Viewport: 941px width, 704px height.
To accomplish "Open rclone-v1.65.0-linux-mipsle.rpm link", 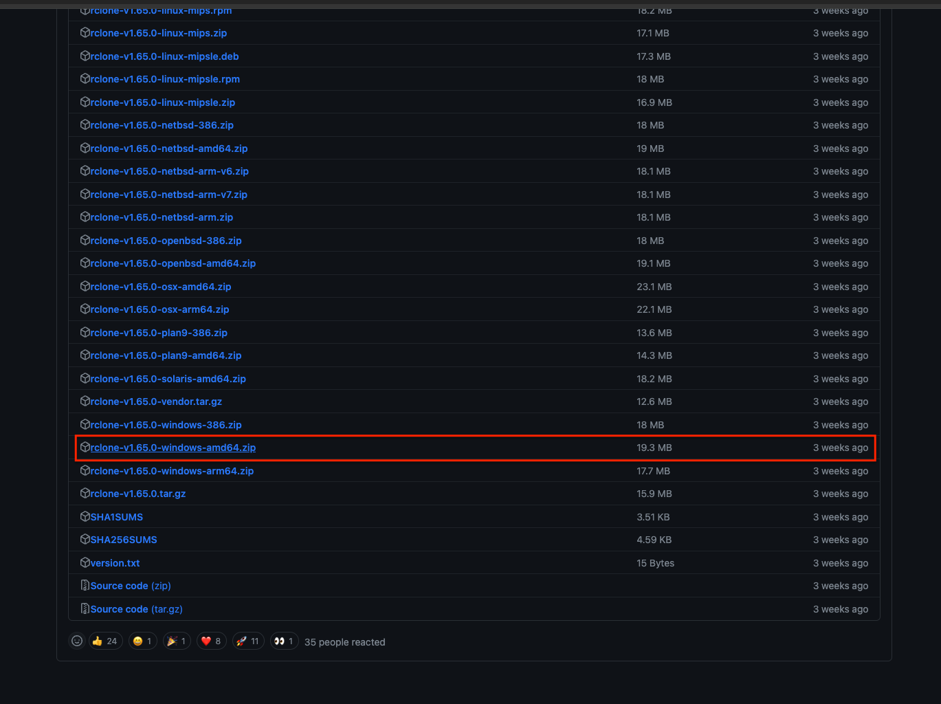I will [165, 79].
